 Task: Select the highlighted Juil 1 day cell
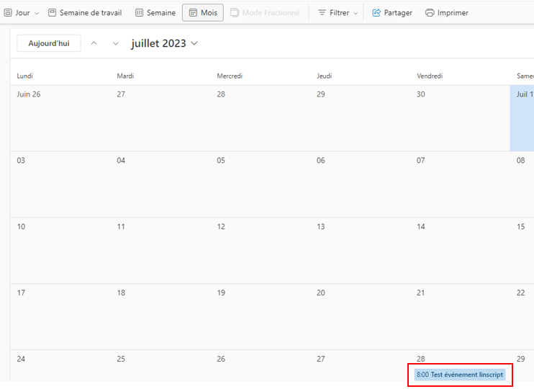(x=522, y=118)
